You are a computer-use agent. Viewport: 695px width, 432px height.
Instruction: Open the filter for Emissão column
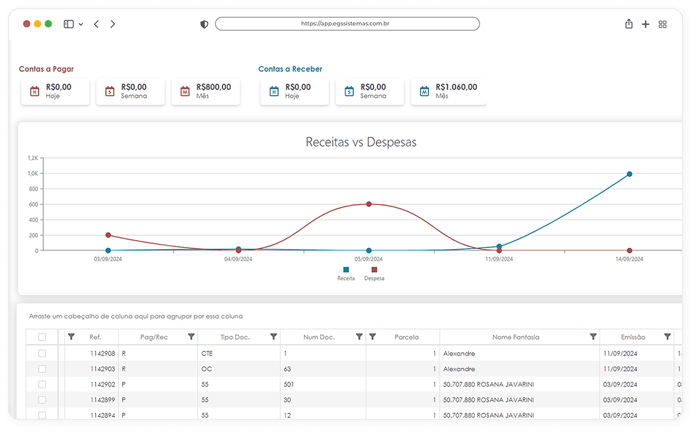point(668,337)
